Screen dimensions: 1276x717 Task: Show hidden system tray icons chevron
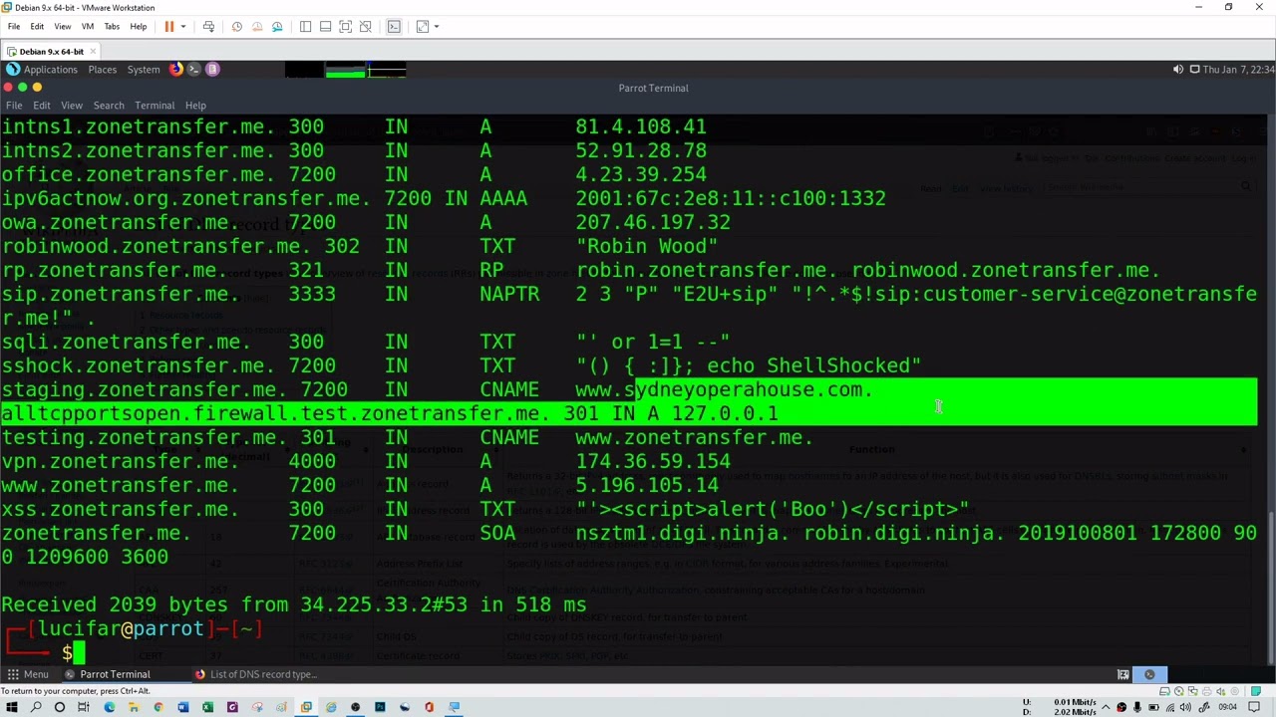click(1106, 707)
